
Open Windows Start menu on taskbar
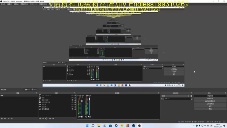[x=87, y=126]
